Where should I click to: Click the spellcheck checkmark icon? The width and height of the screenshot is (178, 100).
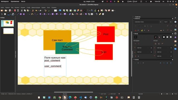pyautogui.click(x=49, y=11)
